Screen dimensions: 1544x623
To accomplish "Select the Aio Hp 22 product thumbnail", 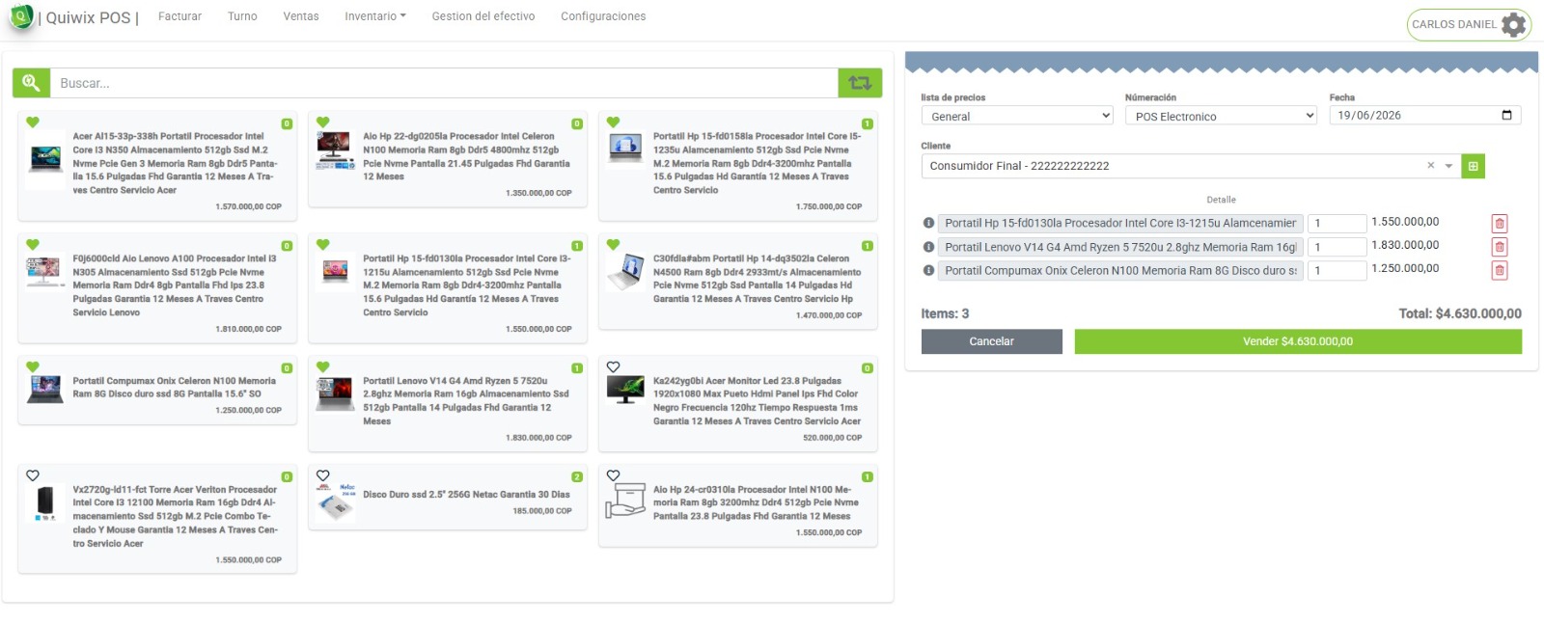I will (x=335, y=151).
